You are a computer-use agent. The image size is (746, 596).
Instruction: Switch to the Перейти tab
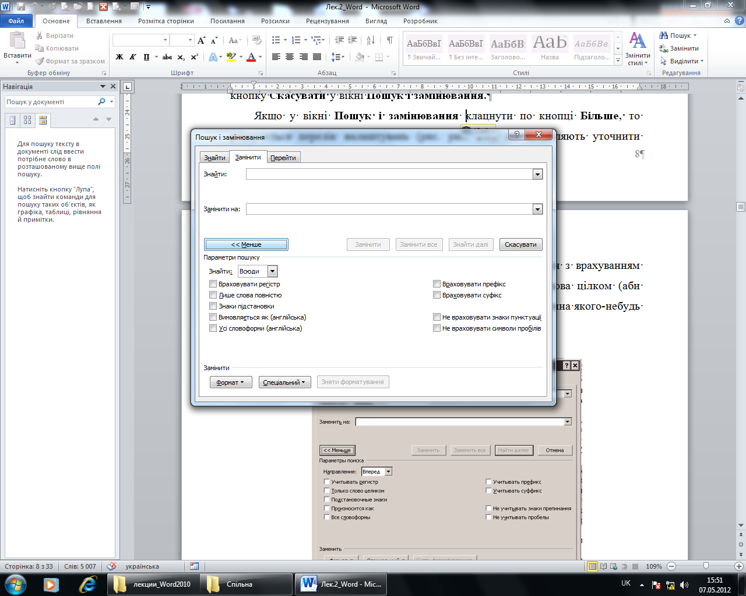283,158
